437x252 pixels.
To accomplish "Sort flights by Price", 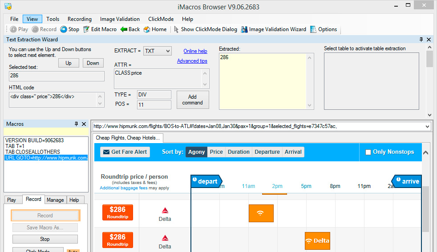I will point(216,152).
